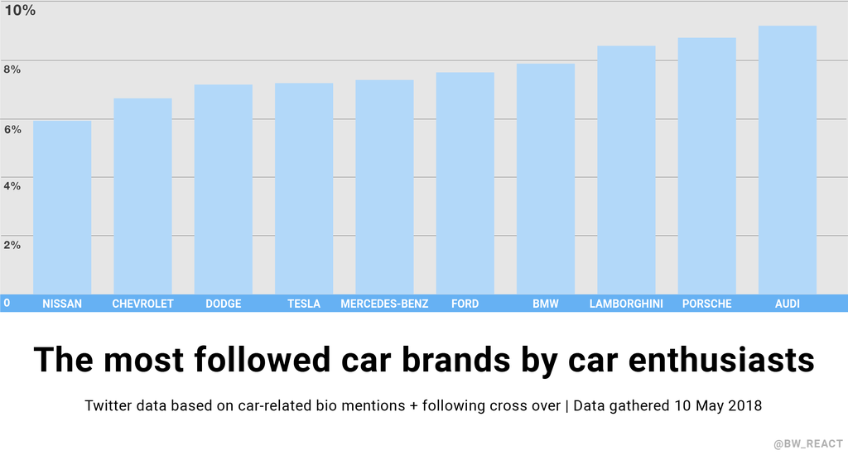Click the chart title about car enthusiasts

(423, 360)
